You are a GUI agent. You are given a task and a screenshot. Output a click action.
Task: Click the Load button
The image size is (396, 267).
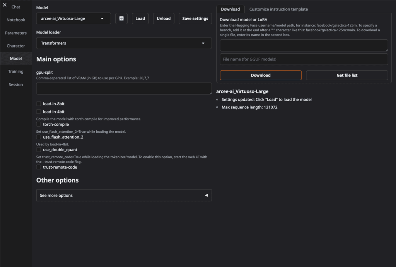click(140, 19)
